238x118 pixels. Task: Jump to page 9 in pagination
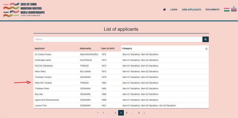tap(139, 113)
